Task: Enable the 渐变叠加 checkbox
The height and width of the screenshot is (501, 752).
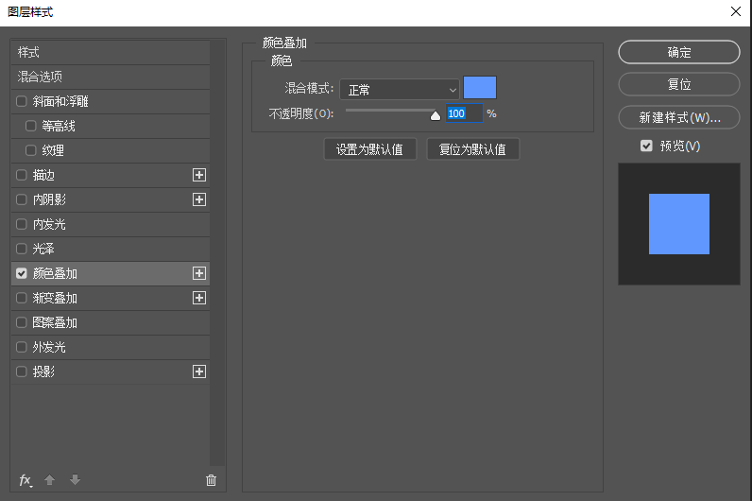Action: point(21,298)
